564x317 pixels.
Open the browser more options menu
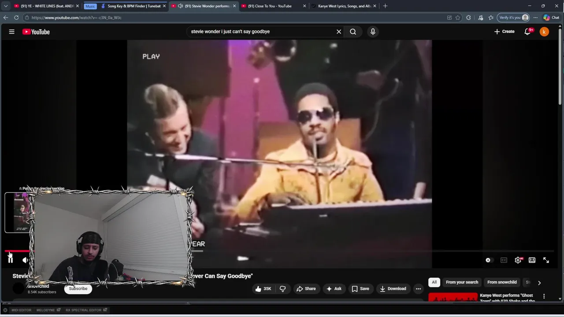[x=535, y=18]
